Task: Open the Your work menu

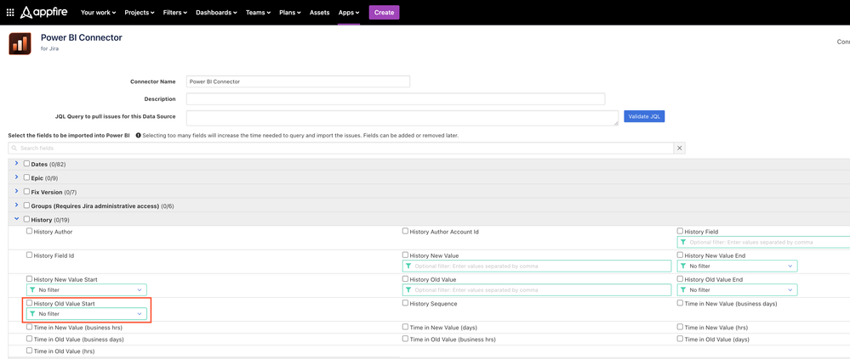Action: [98, 13]
